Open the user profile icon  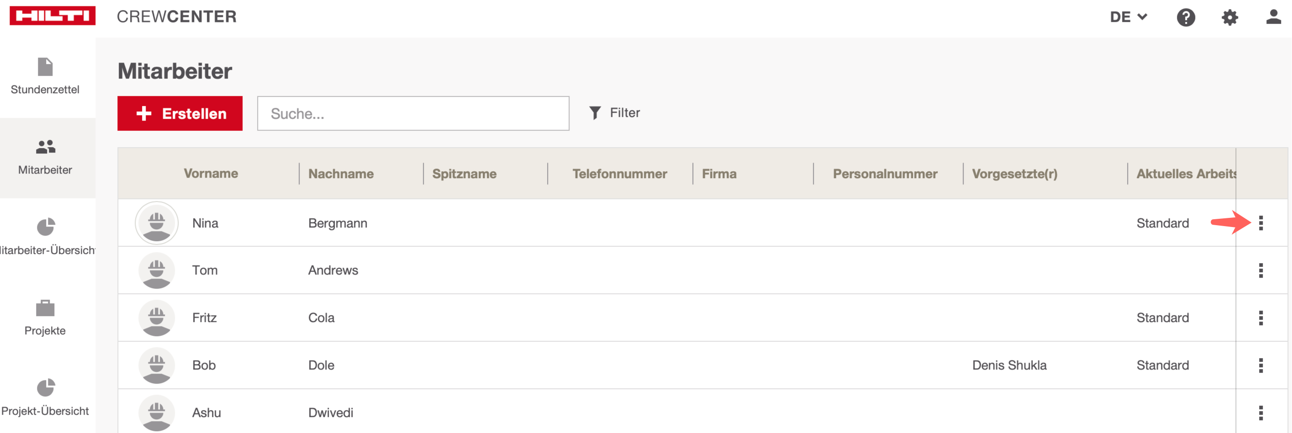[1273, 16]
